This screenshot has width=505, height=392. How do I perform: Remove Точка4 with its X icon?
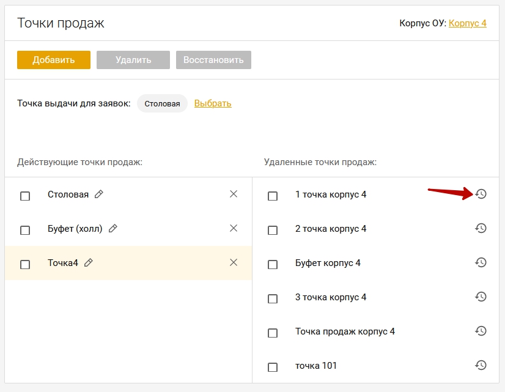pos(234,262)
